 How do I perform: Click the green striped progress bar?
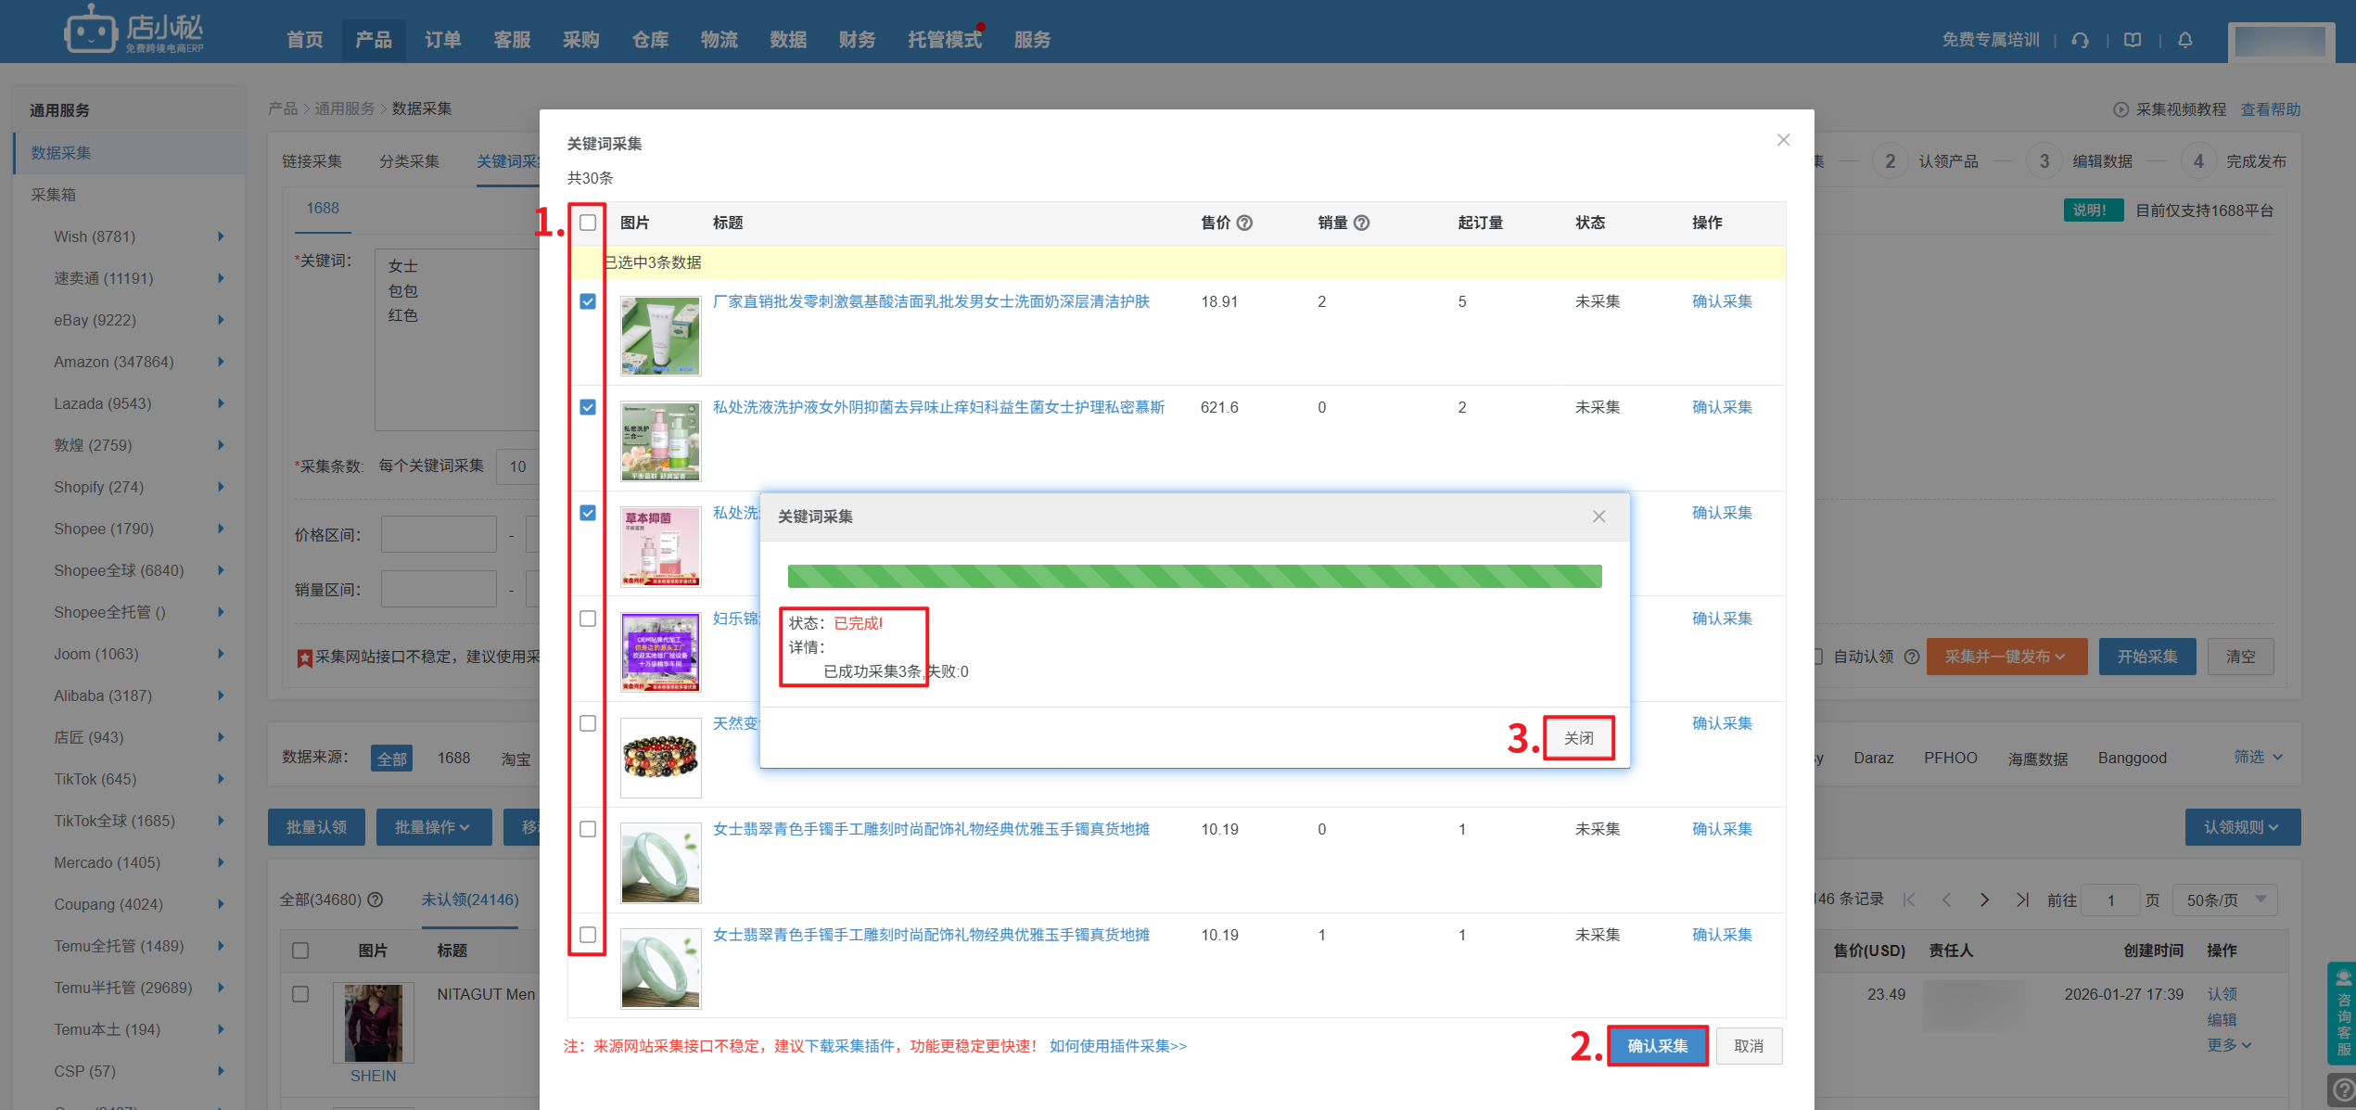pos(1194,576)
